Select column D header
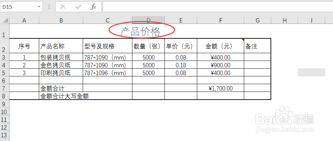The width and height of the screenshot is (333, 141). [149, 20]
